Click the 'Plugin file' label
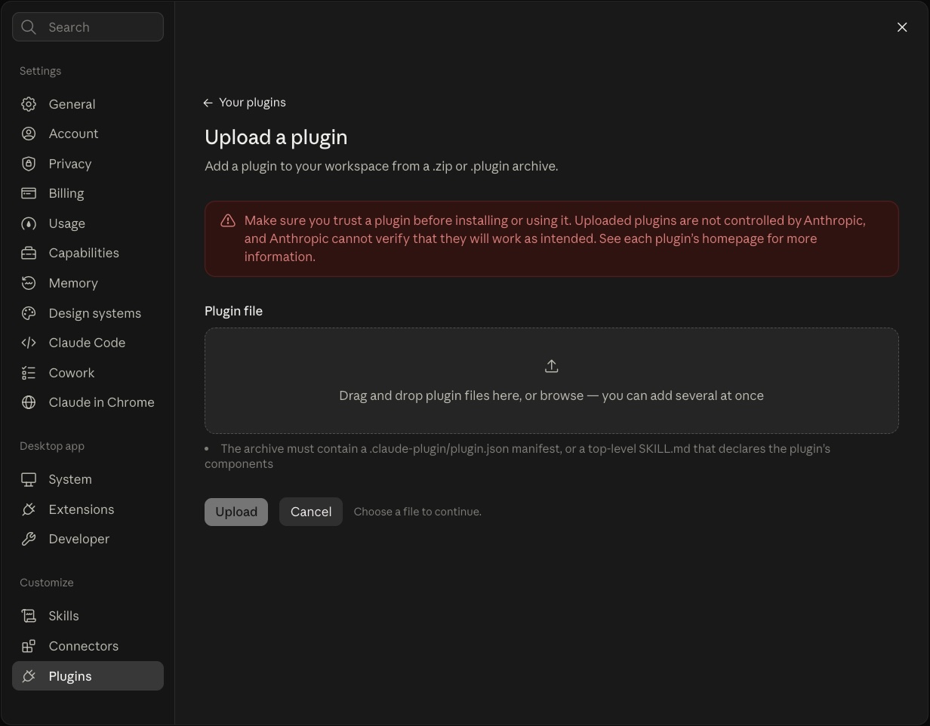Viewport: 930px width, 726px height. (x=234, y=311)
